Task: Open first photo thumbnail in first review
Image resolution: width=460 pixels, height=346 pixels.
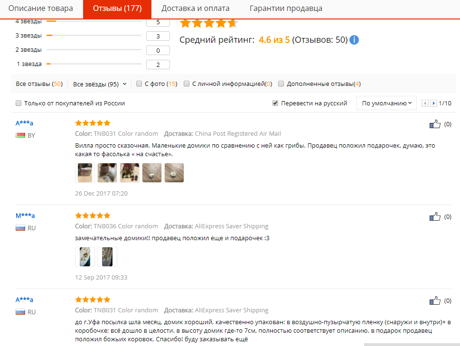Action: click(85, 173)
